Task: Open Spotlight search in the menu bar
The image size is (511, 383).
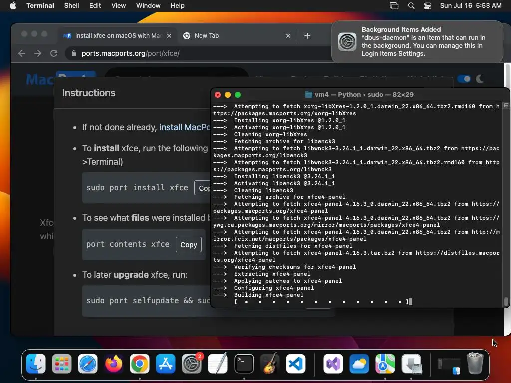Action: [x=411, y=5]
